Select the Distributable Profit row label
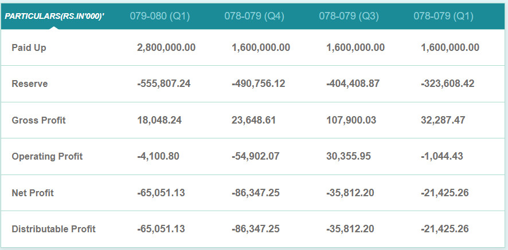Screen dimensions: 508x250 [53, 229]
